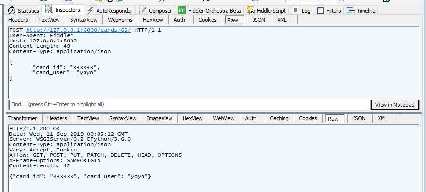This screenshot has height=192, width=426.
Task: Select response HexView tab
Action: (x=193, y=118)
